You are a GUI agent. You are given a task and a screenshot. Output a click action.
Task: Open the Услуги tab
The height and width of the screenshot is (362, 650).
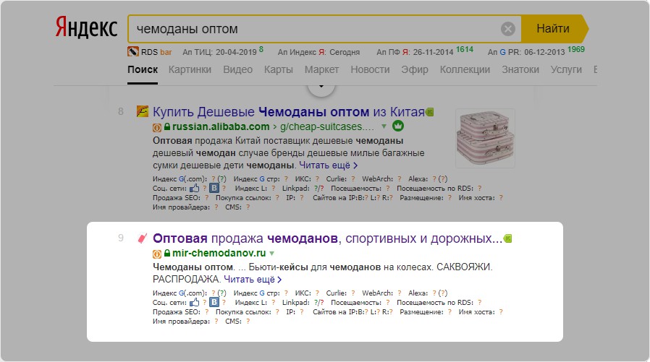566,69
